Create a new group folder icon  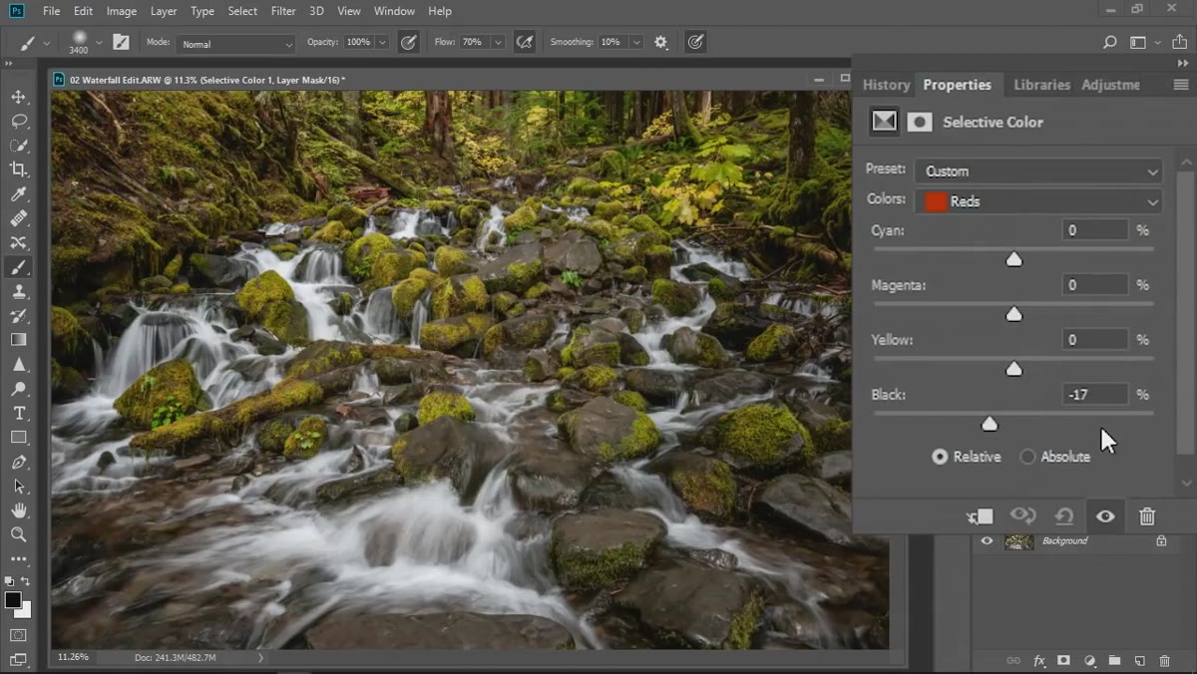(1114, 660)
